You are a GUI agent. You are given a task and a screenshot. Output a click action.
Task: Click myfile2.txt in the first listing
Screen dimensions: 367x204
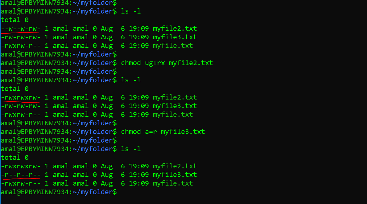click(x=175, y=29)
